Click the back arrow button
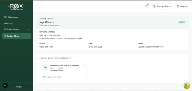The width and height of the screenshot is (192, 91). (x=39, y=6)
